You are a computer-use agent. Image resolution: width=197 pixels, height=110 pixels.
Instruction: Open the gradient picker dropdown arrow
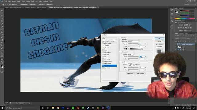point(142,49)
